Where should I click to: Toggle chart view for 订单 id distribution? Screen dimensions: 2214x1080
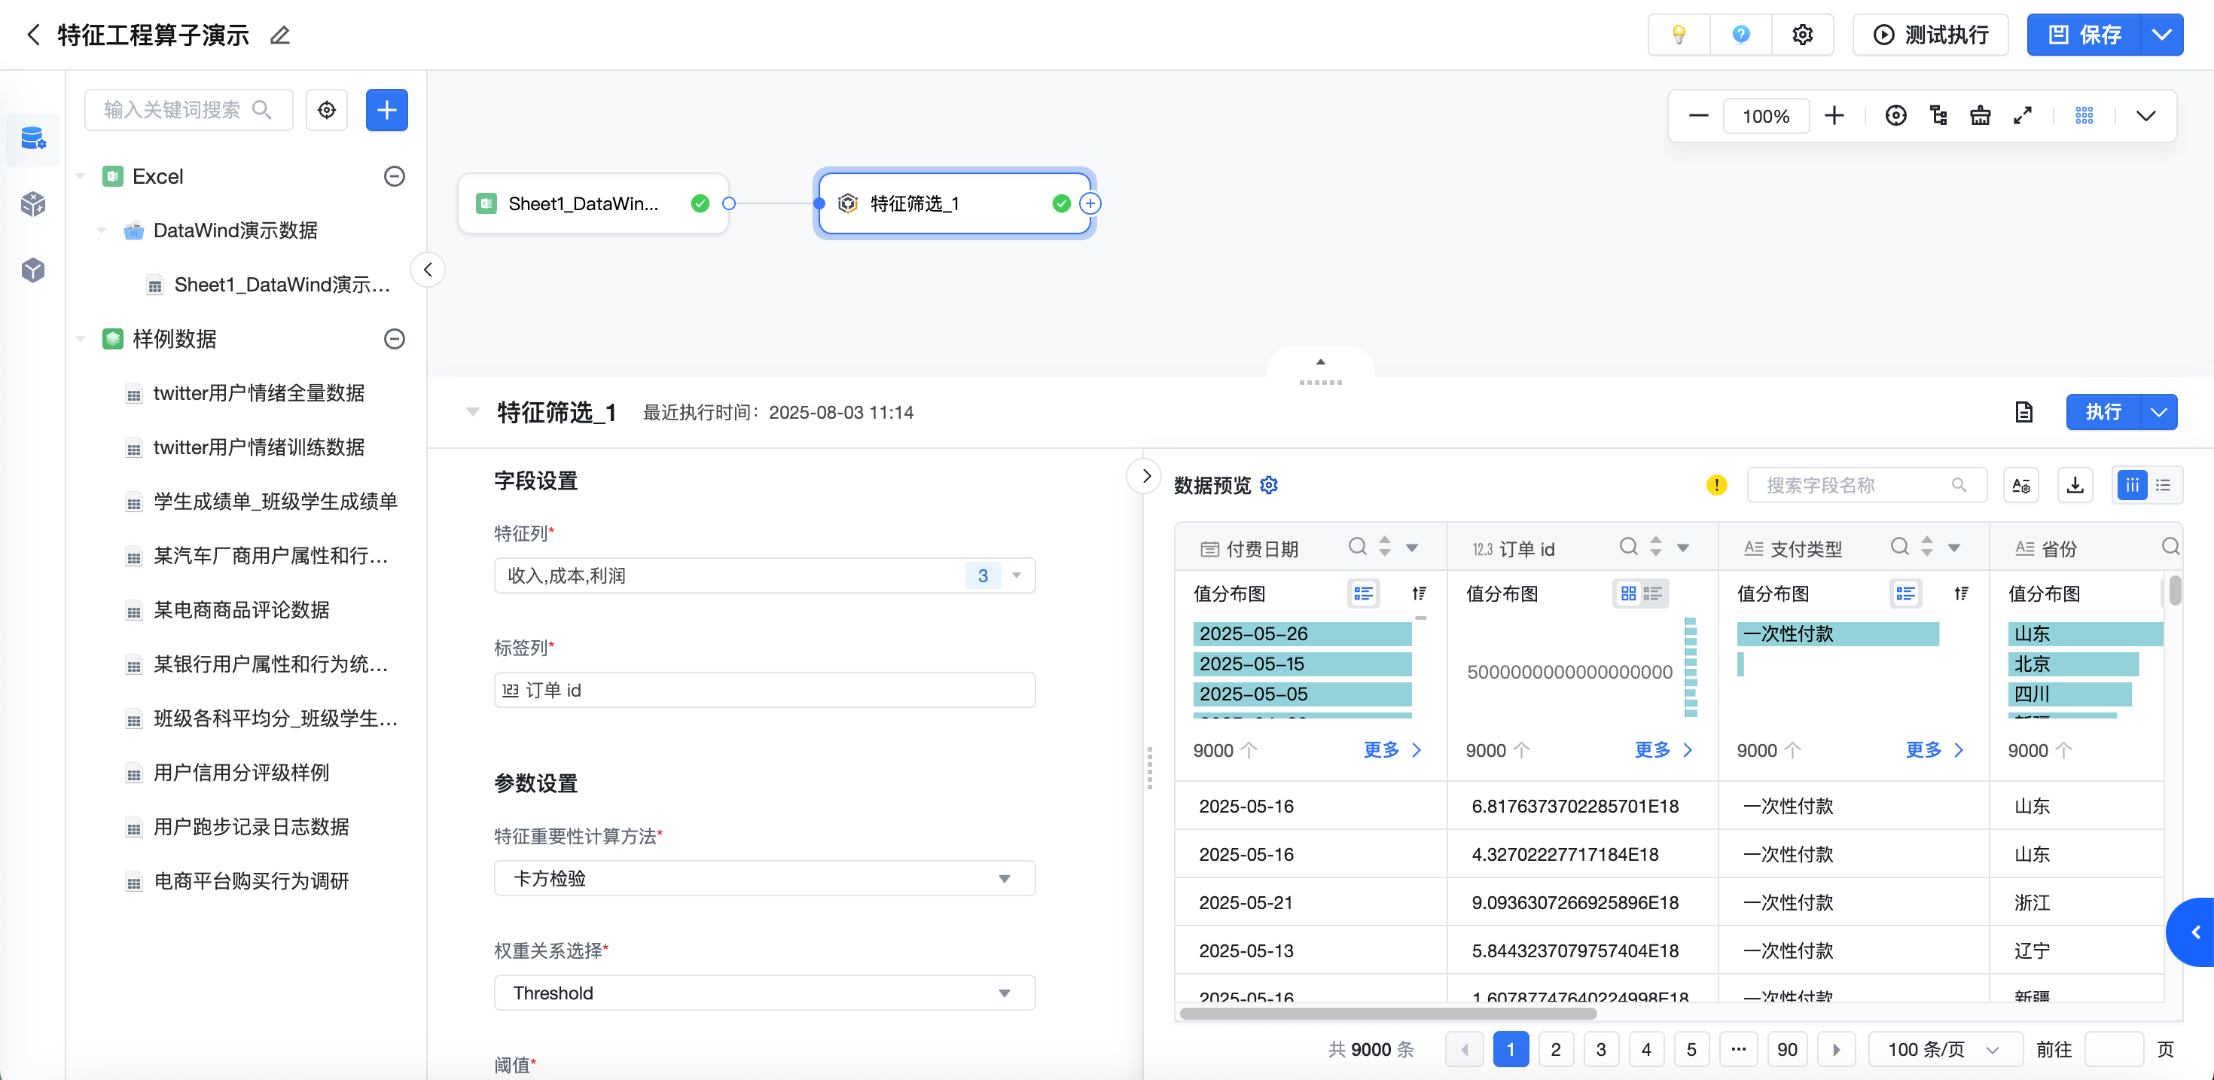[x=1629, y=593]
